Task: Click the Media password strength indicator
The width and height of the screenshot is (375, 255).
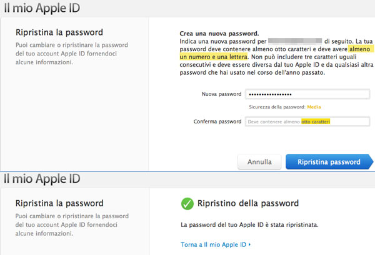Action: point(314,107)
